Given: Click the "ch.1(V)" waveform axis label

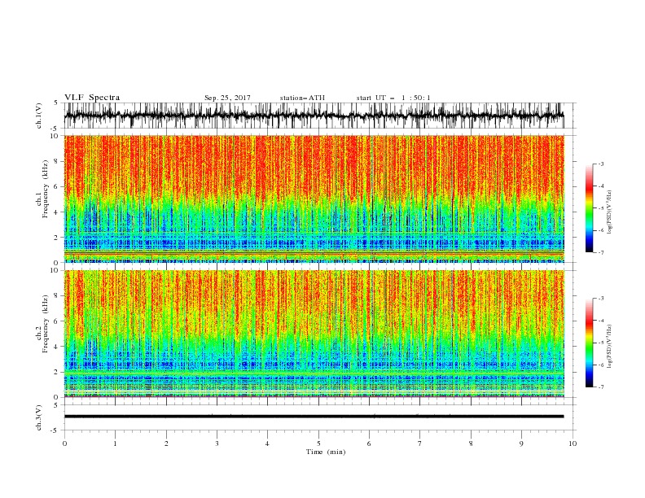Looking at the screenshot, I should [x=39, y=116].
